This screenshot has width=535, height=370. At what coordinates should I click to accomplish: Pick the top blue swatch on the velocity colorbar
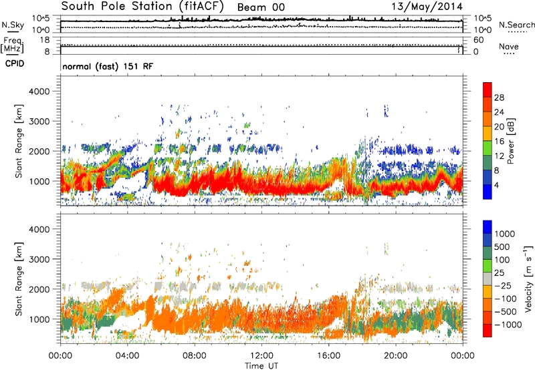pyautogui.click(x=488, y=227)
